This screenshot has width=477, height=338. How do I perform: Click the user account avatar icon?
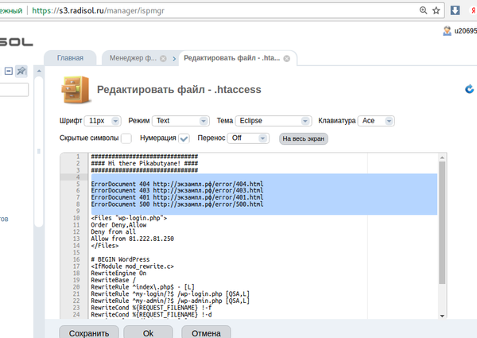coord(448,31)
